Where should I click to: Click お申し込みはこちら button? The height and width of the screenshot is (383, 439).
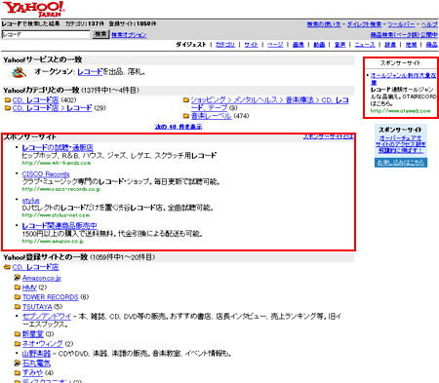[x=401, y=162]
